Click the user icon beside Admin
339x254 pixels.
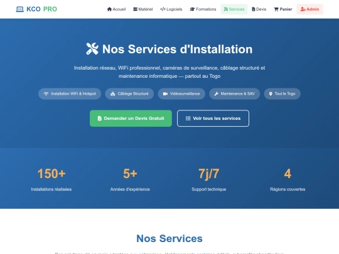(x=303, y=9)
